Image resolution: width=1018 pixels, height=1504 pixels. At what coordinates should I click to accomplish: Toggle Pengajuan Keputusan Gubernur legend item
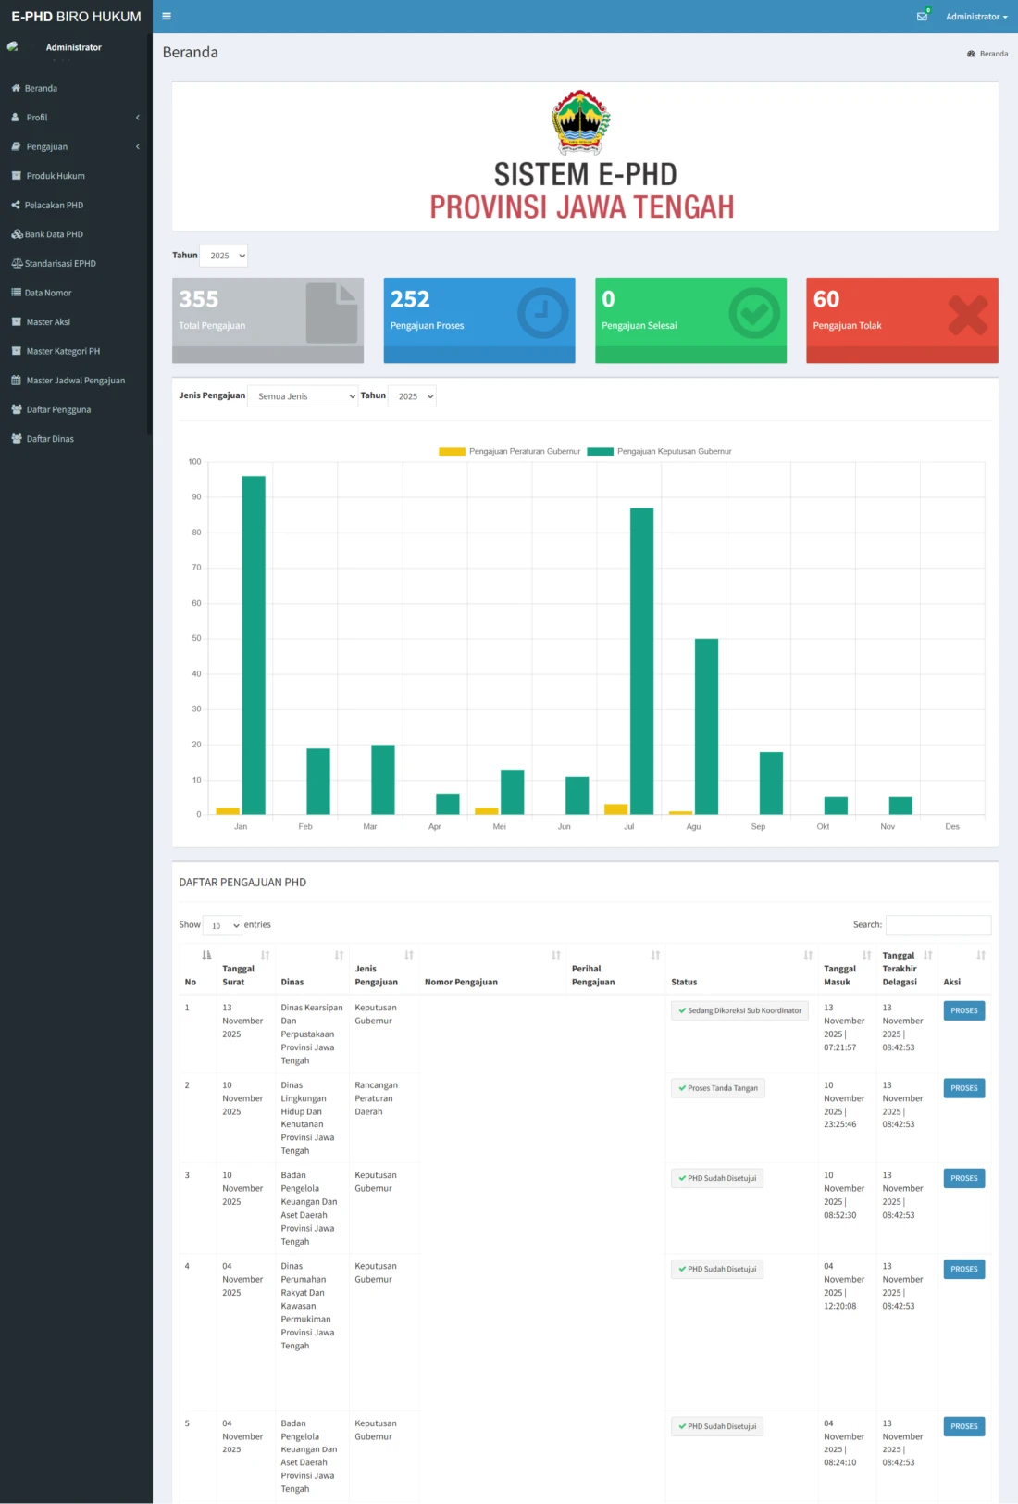660,452
